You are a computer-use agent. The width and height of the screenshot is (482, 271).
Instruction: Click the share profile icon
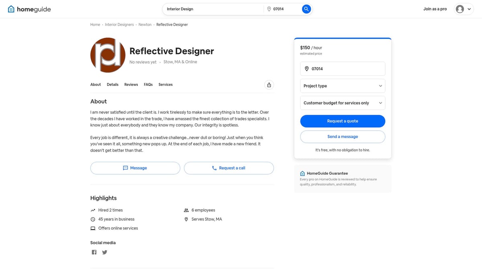(269, 85)
